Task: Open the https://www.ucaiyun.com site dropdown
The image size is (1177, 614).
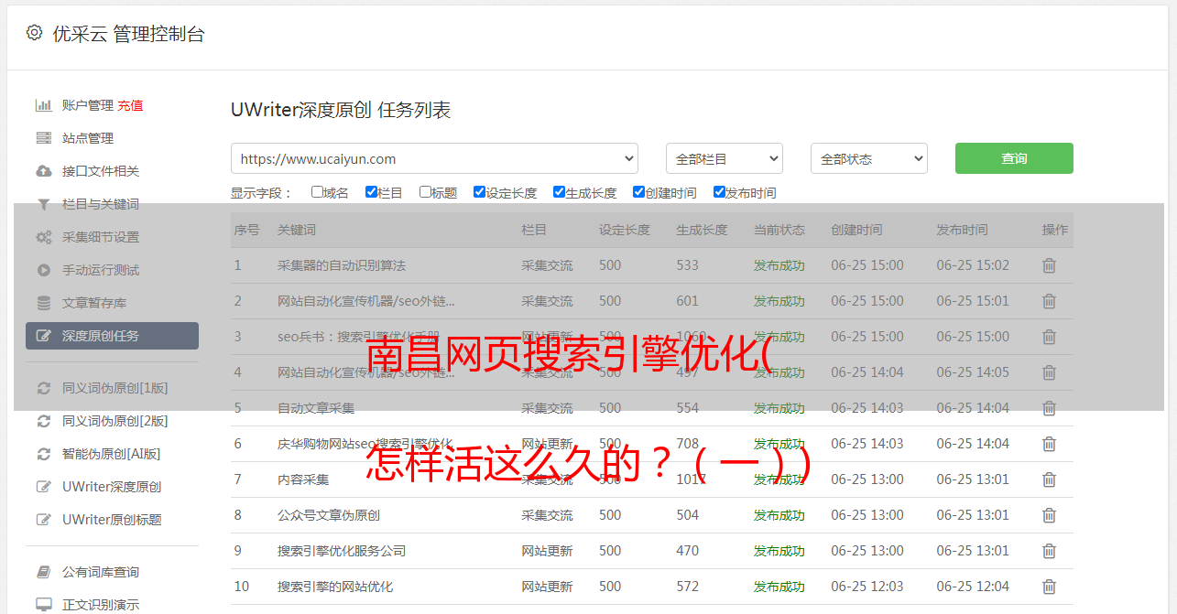Action: [x=434, y=158]
